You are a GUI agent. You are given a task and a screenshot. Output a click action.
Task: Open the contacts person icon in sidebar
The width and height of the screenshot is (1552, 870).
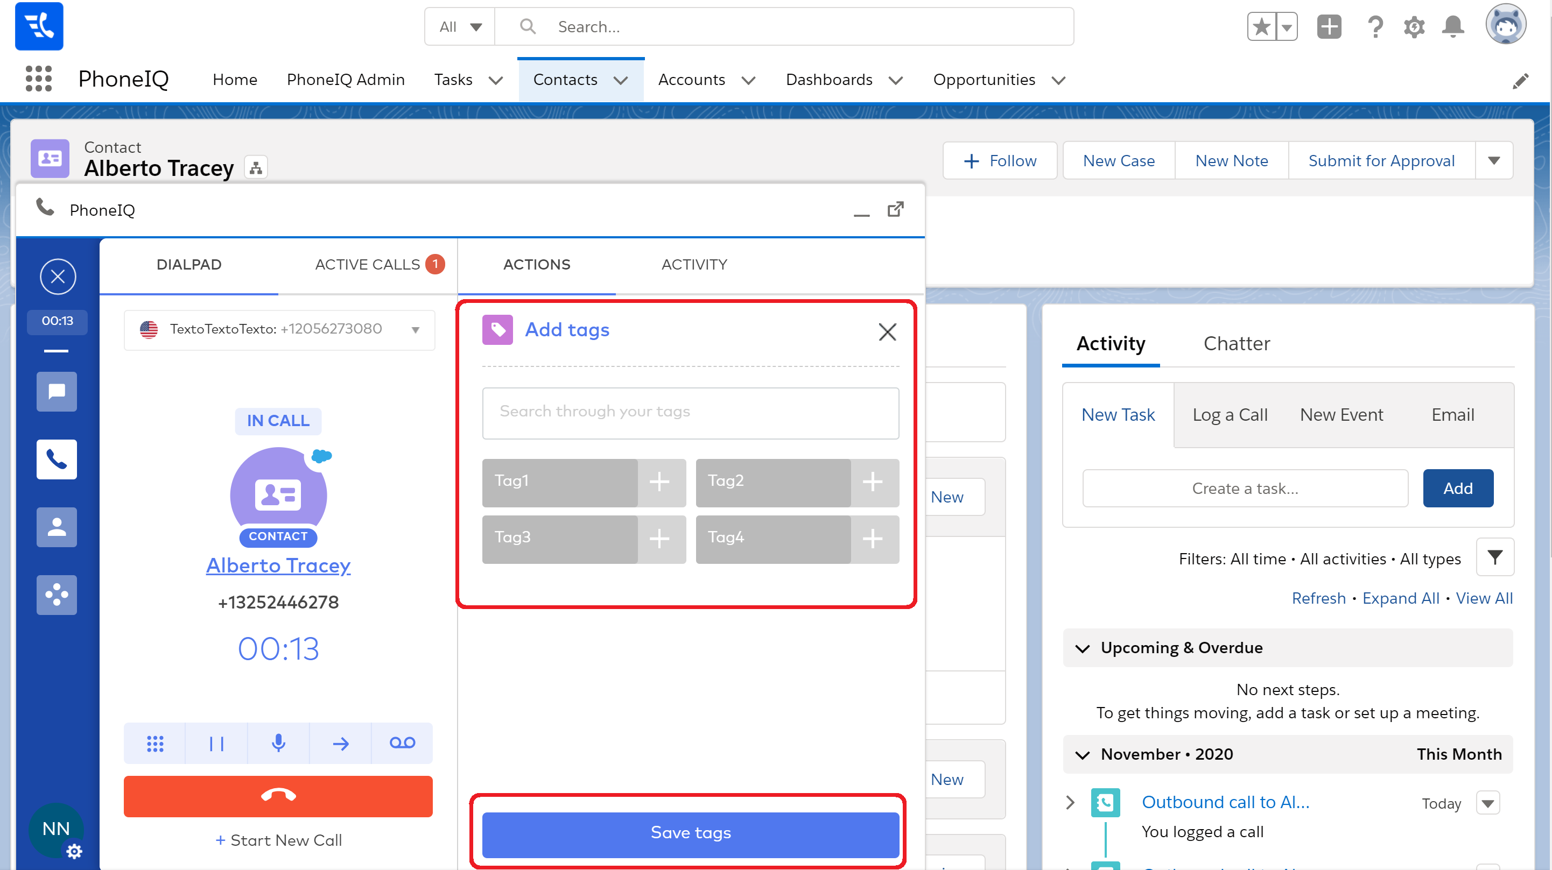(57, 527)
